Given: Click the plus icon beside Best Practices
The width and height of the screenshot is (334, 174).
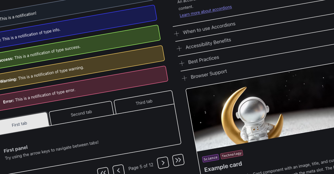Looking at the screenshot, I should (182, 63).
